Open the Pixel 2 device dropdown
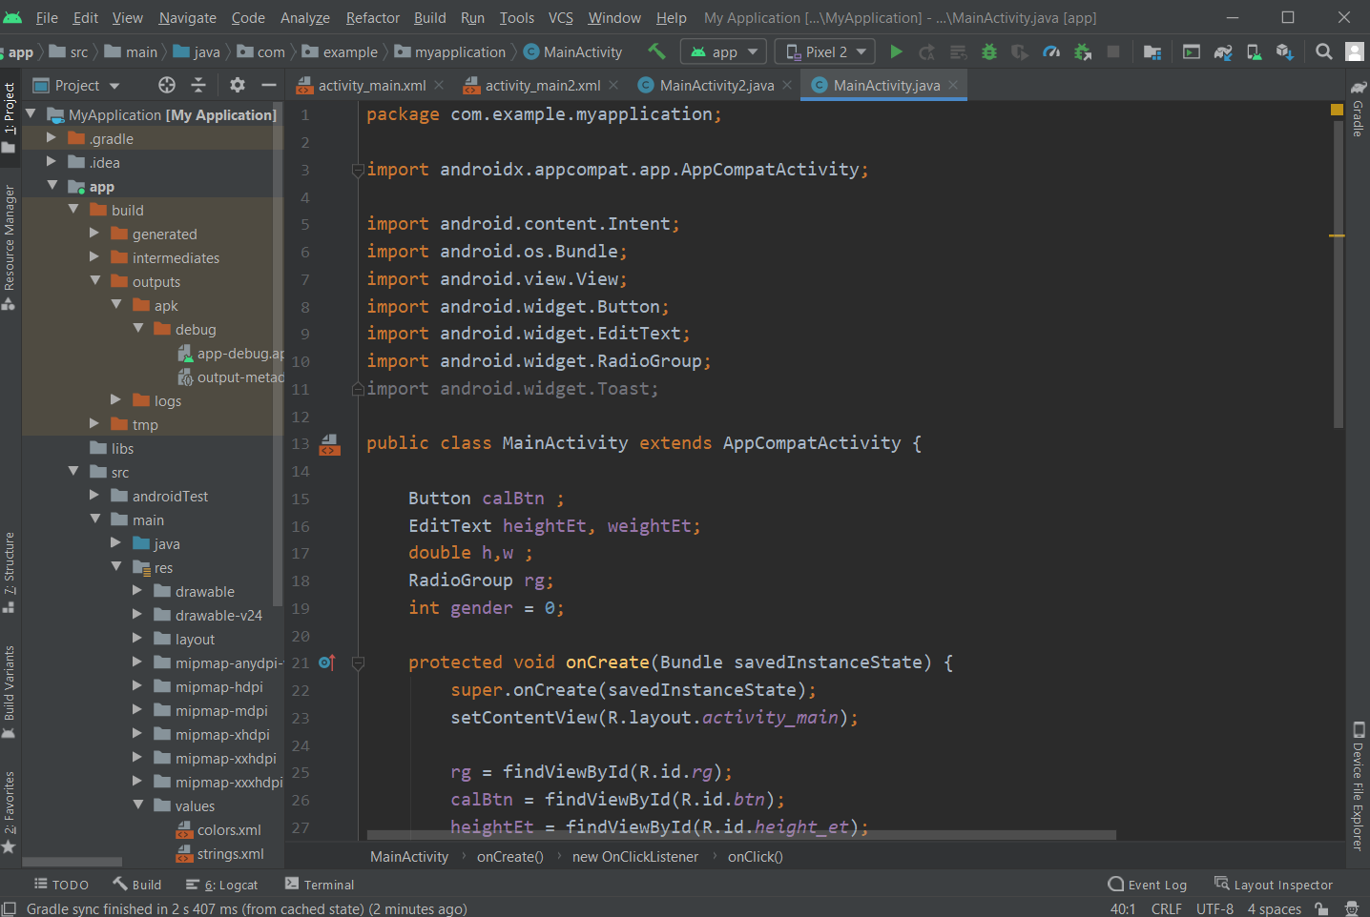This screenshot has height=917, width=1370. coord(826,51)
